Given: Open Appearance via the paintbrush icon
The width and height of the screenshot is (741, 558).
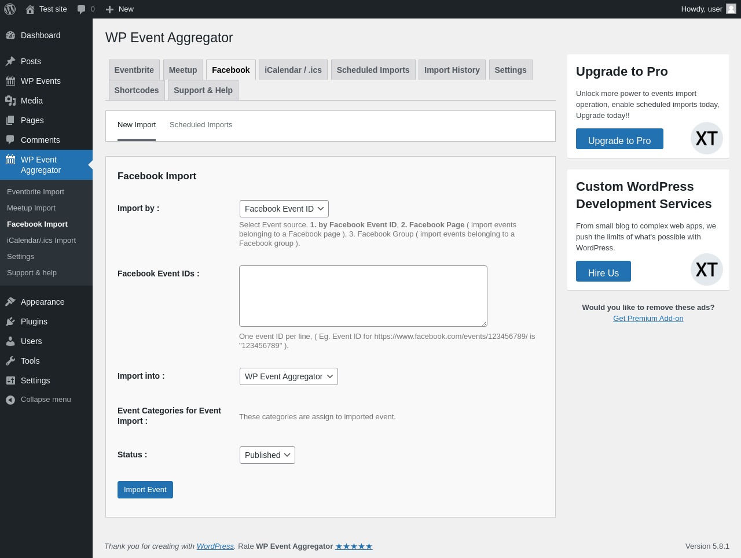Looking at the screenshot, I should (x=10, y=302).
